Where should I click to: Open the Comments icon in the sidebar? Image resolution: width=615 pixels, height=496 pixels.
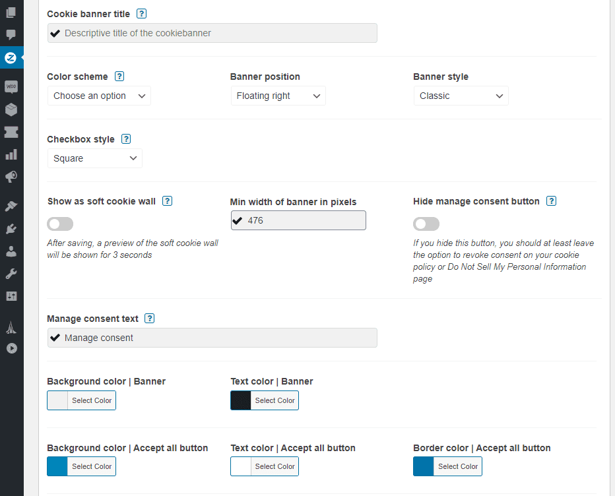(11, 34)
